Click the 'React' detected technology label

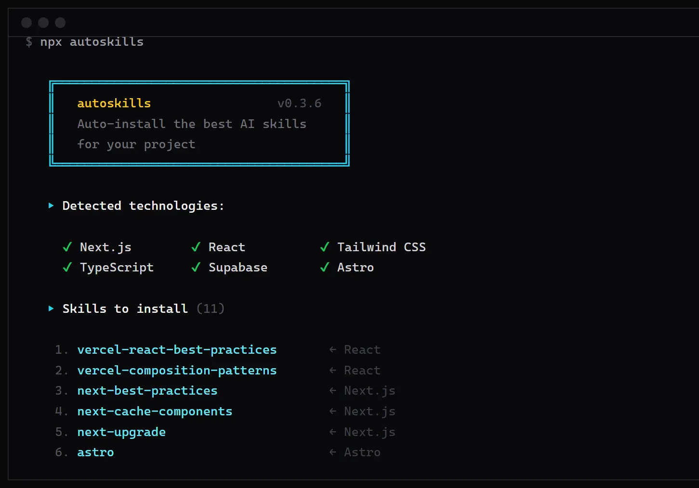[x=227, y=247]
